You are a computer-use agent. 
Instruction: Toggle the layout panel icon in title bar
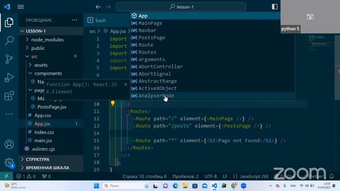click(275, 7)
